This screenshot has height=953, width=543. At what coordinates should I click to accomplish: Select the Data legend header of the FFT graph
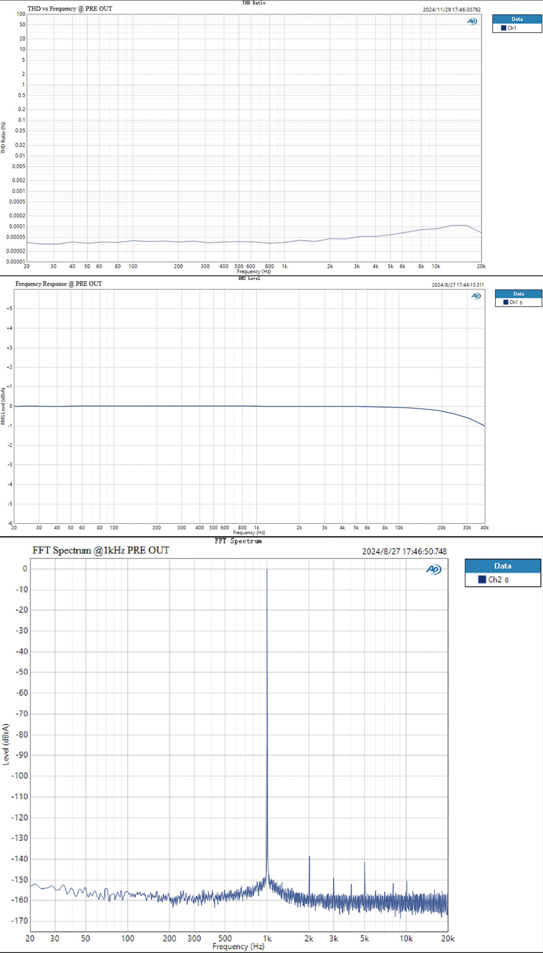502,566
